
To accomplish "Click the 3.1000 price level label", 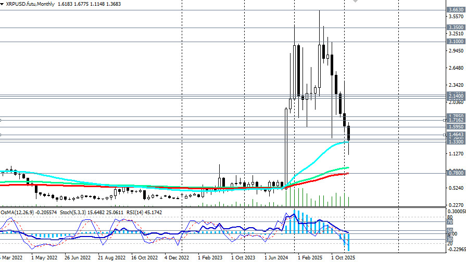I will pyautogui.click(x=456, y=42).
